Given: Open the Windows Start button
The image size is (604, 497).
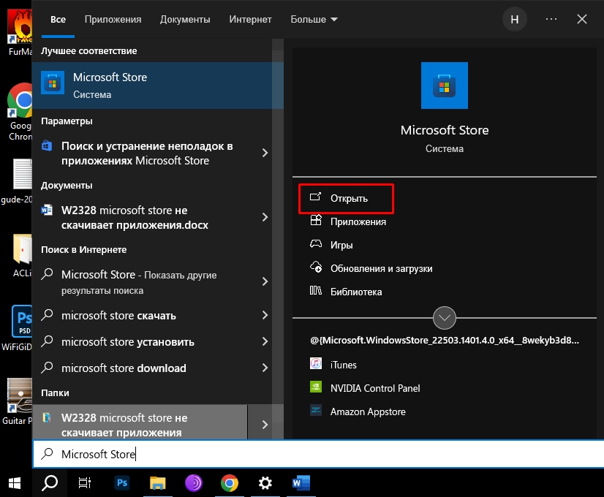Looking at the screenshot, I should click(x=14, y=483).
